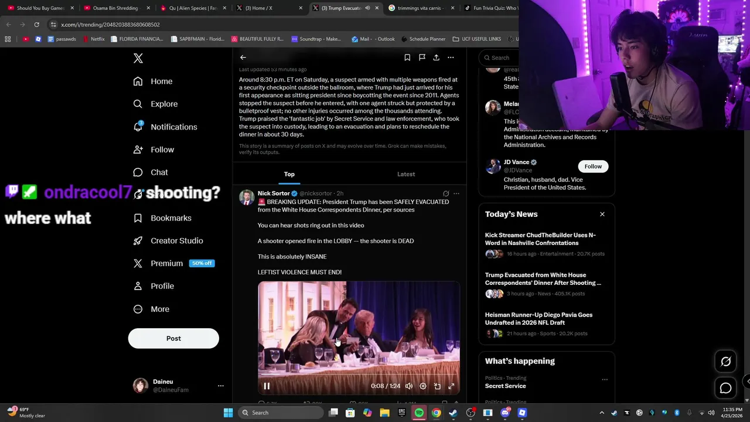This screenshot has width=750, height=422.
Task: Open the Notifications page
Action: pyautogui.click(x=165, y=127)
